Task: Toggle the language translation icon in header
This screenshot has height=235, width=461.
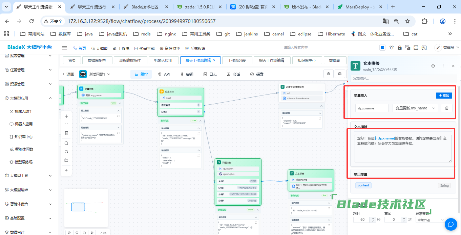Action: pyautogui.click(x=408, y=48)
